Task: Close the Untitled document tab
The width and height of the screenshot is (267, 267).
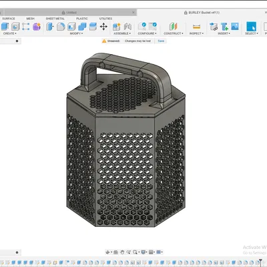Action: (x=133, y=13)
